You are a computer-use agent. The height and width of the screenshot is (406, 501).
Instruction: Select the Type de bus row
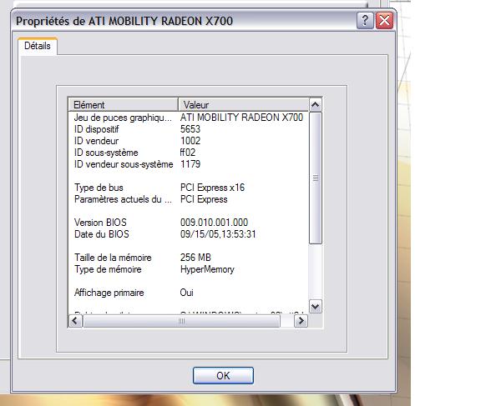coord(189,188)
